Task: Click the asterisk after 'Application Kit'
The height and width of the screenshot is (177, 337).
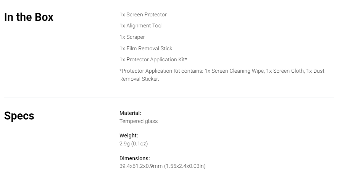Action: click(186, 59)
